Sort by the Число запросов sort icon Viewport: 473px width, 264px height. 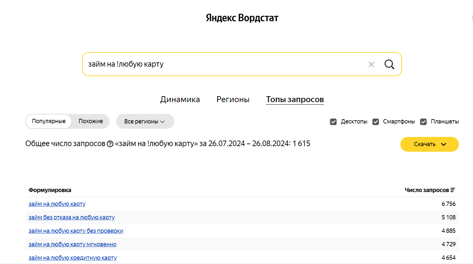(x=453, y=190)
